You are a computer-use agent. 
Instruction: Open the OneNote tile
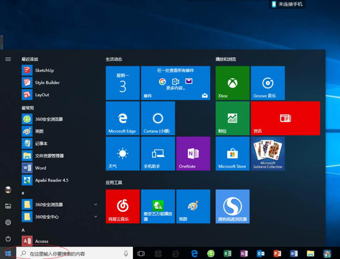click(193, 154)
